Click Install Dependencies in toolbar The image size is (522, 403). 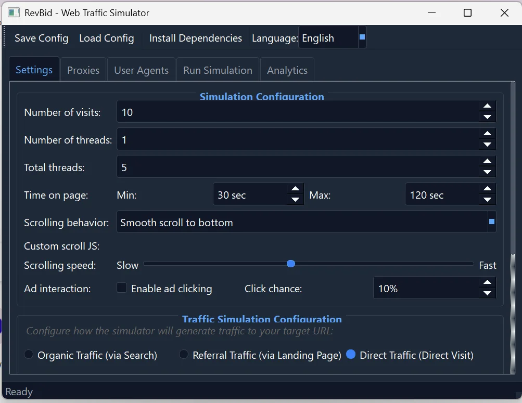195,38
